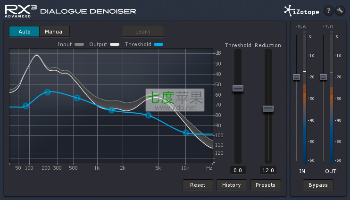Viewport: 350px width, 200px height.
Task: Select threshold node 5 on the curve
Action: (x=148, y=116)
